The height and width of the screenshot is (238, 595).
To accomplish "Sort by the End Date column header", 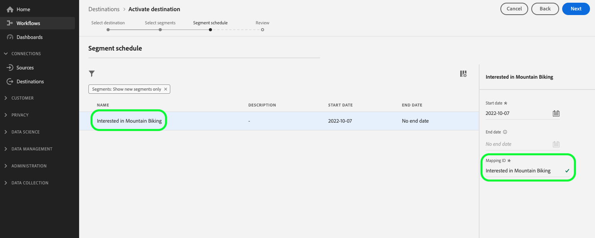I will tap(412, 105).
